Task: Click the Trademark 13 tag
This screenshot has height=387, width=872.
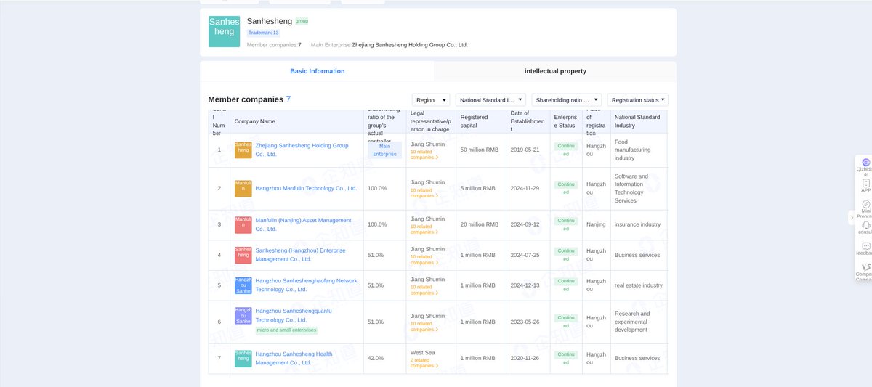Action: click(x=263, y=33)
